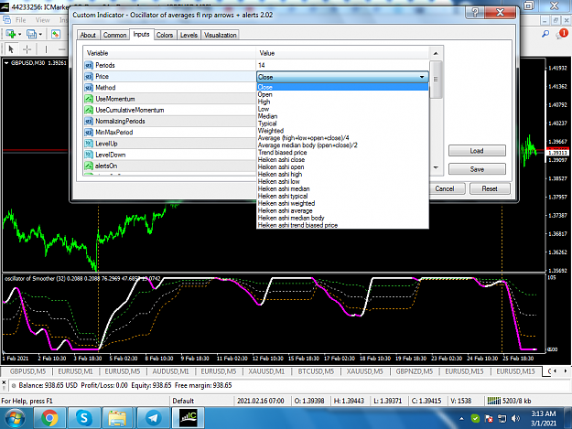Open the Price value dropdown arrow
Screen dimensions: 572x429
point(422,77)
